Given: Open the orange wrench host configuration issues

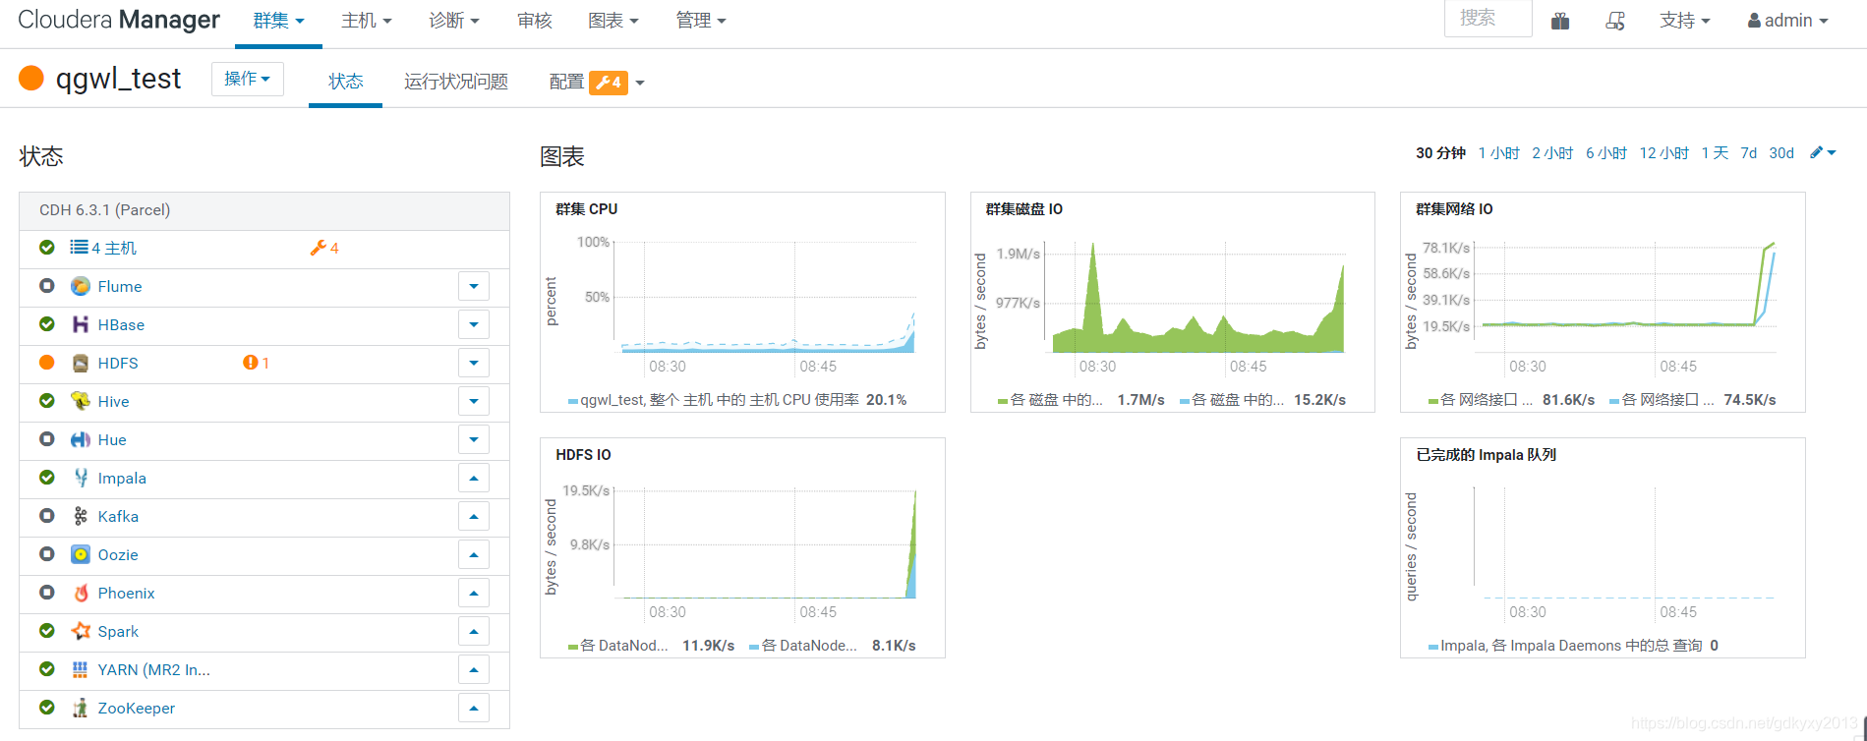Looking at the screenshot, I should [324, 248].
